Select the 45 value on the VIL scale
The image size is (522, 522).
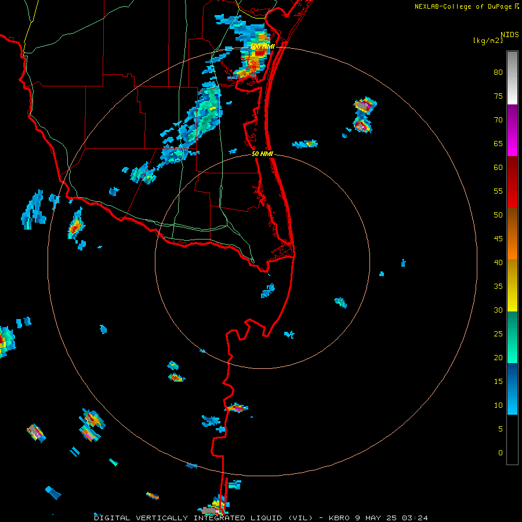tap(498, 239)
